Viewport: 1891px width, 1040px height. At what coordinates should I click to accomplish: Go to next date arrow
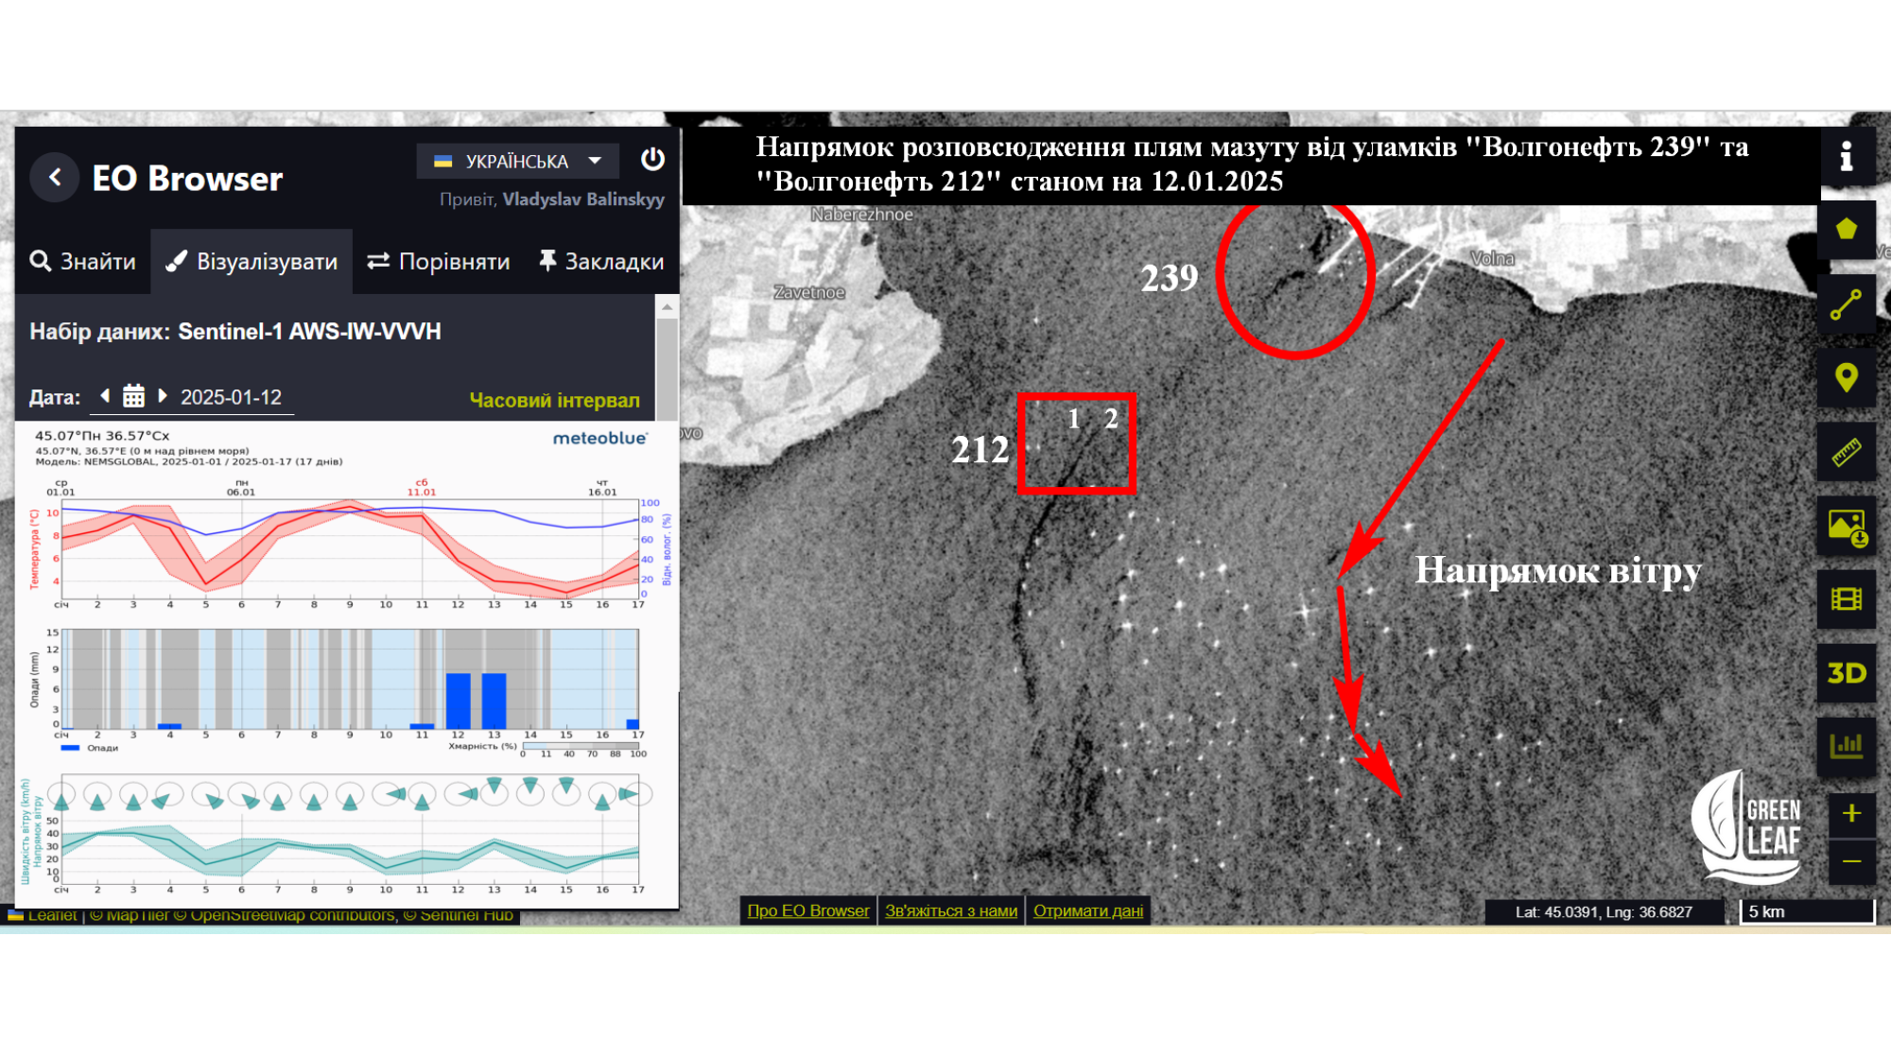coord(163,396)
